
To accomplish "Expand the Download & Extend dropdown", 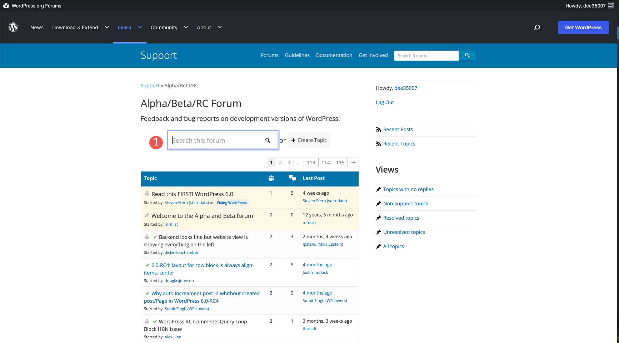I will click(106, 27).
